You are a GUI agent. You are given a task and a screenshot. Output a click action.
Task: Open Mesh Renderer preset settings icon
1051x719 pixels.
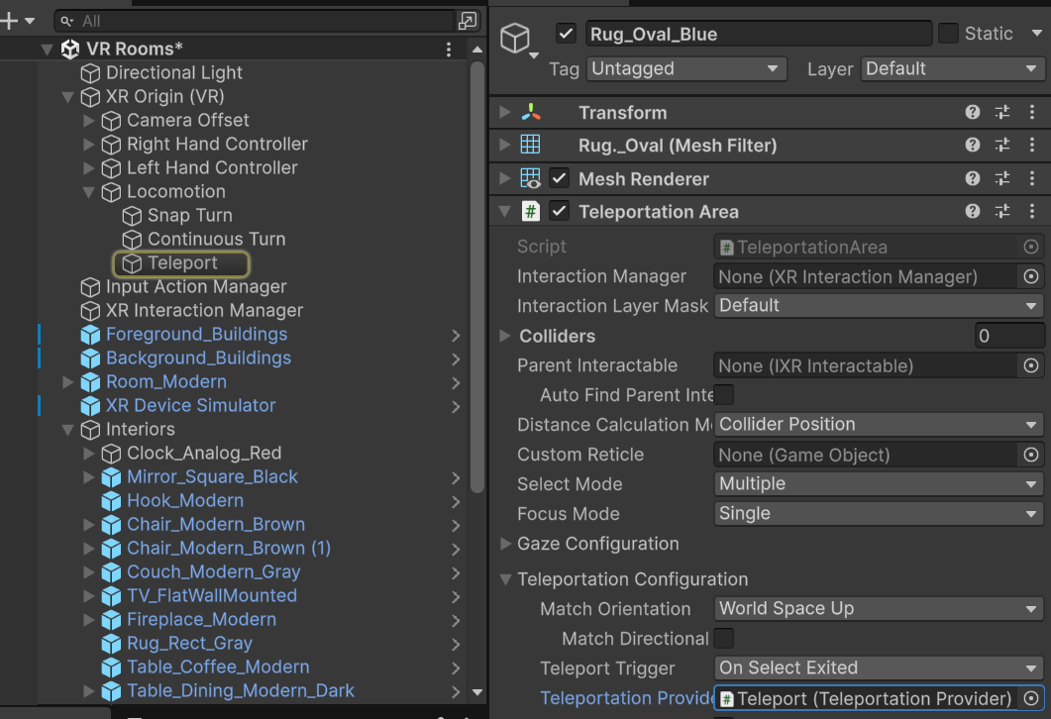(1002, 179)
